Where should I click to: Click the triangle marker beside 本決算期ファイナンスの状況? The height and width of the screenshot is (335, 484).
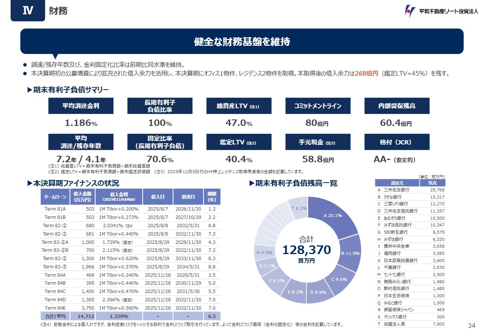(x=30, y=183)
